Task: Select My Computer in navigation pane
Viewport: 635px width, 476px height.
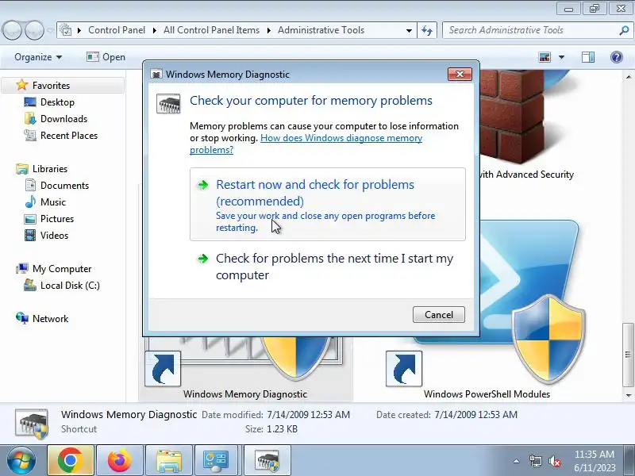Action: (x=62, y=268)
